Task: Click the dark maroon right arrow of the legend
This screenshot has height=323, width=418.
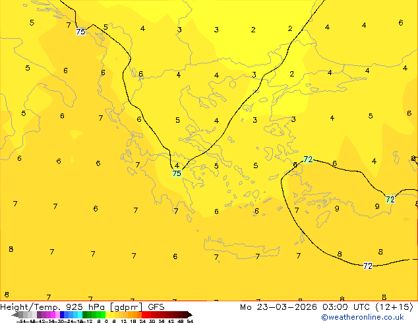Action: point(189,314)
